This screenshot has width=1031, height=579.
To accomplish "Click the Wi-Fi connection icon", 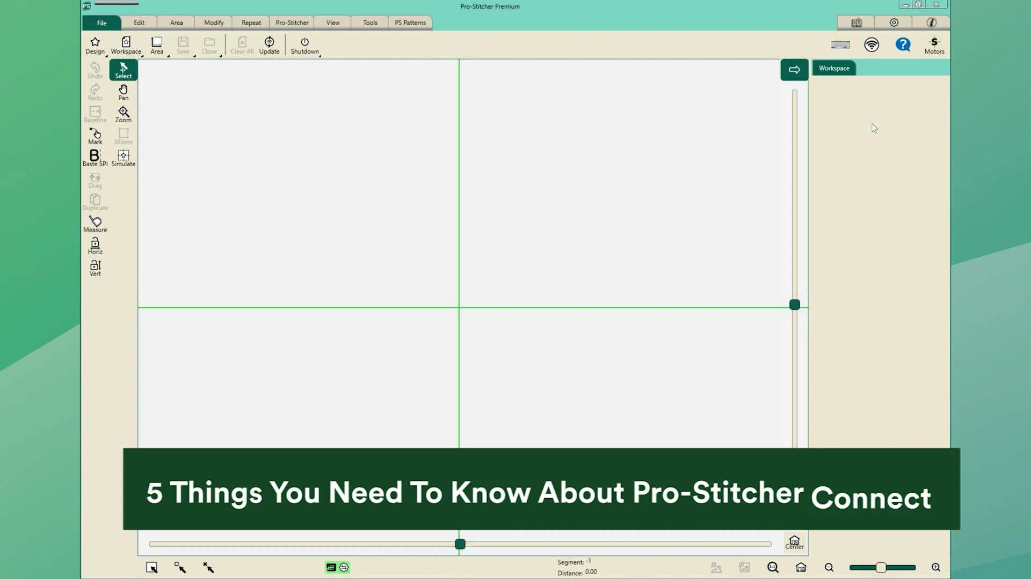I will coord(872,44).
